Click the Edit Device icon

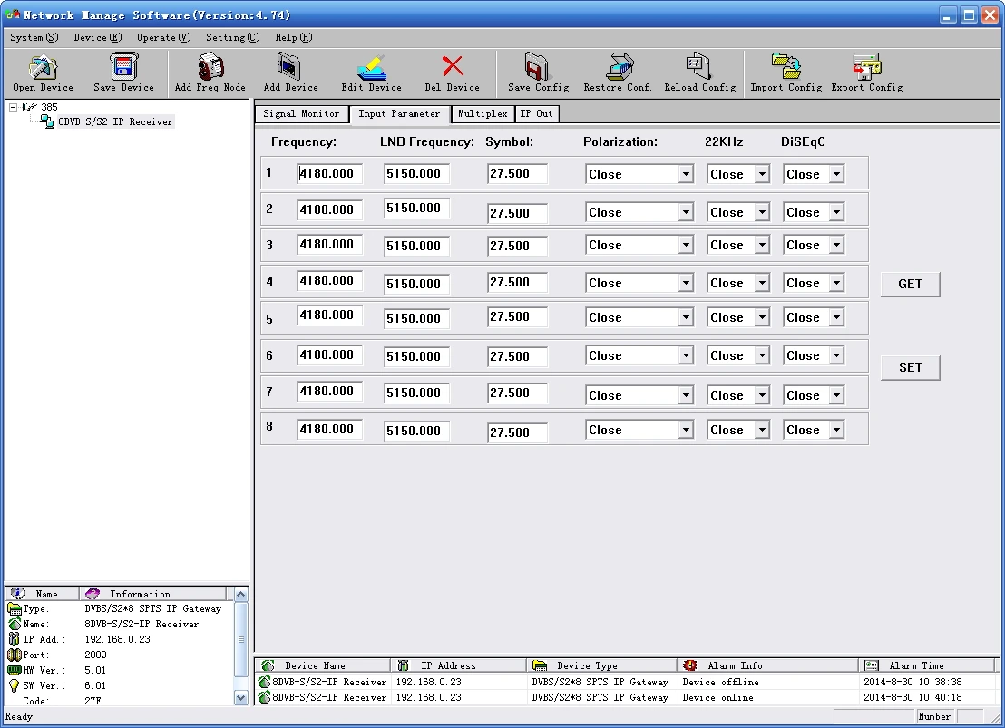pos(372,67)
